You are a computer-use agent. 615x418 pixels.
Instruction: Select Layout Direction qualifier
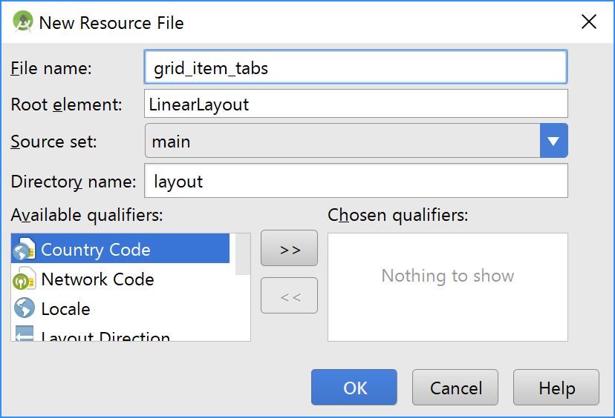(105, 337)
